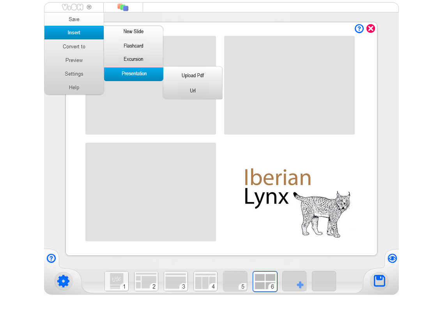The image size is (423, 326).
Task: Open help via bottom-left question mark icon
Action: point(51,258)
